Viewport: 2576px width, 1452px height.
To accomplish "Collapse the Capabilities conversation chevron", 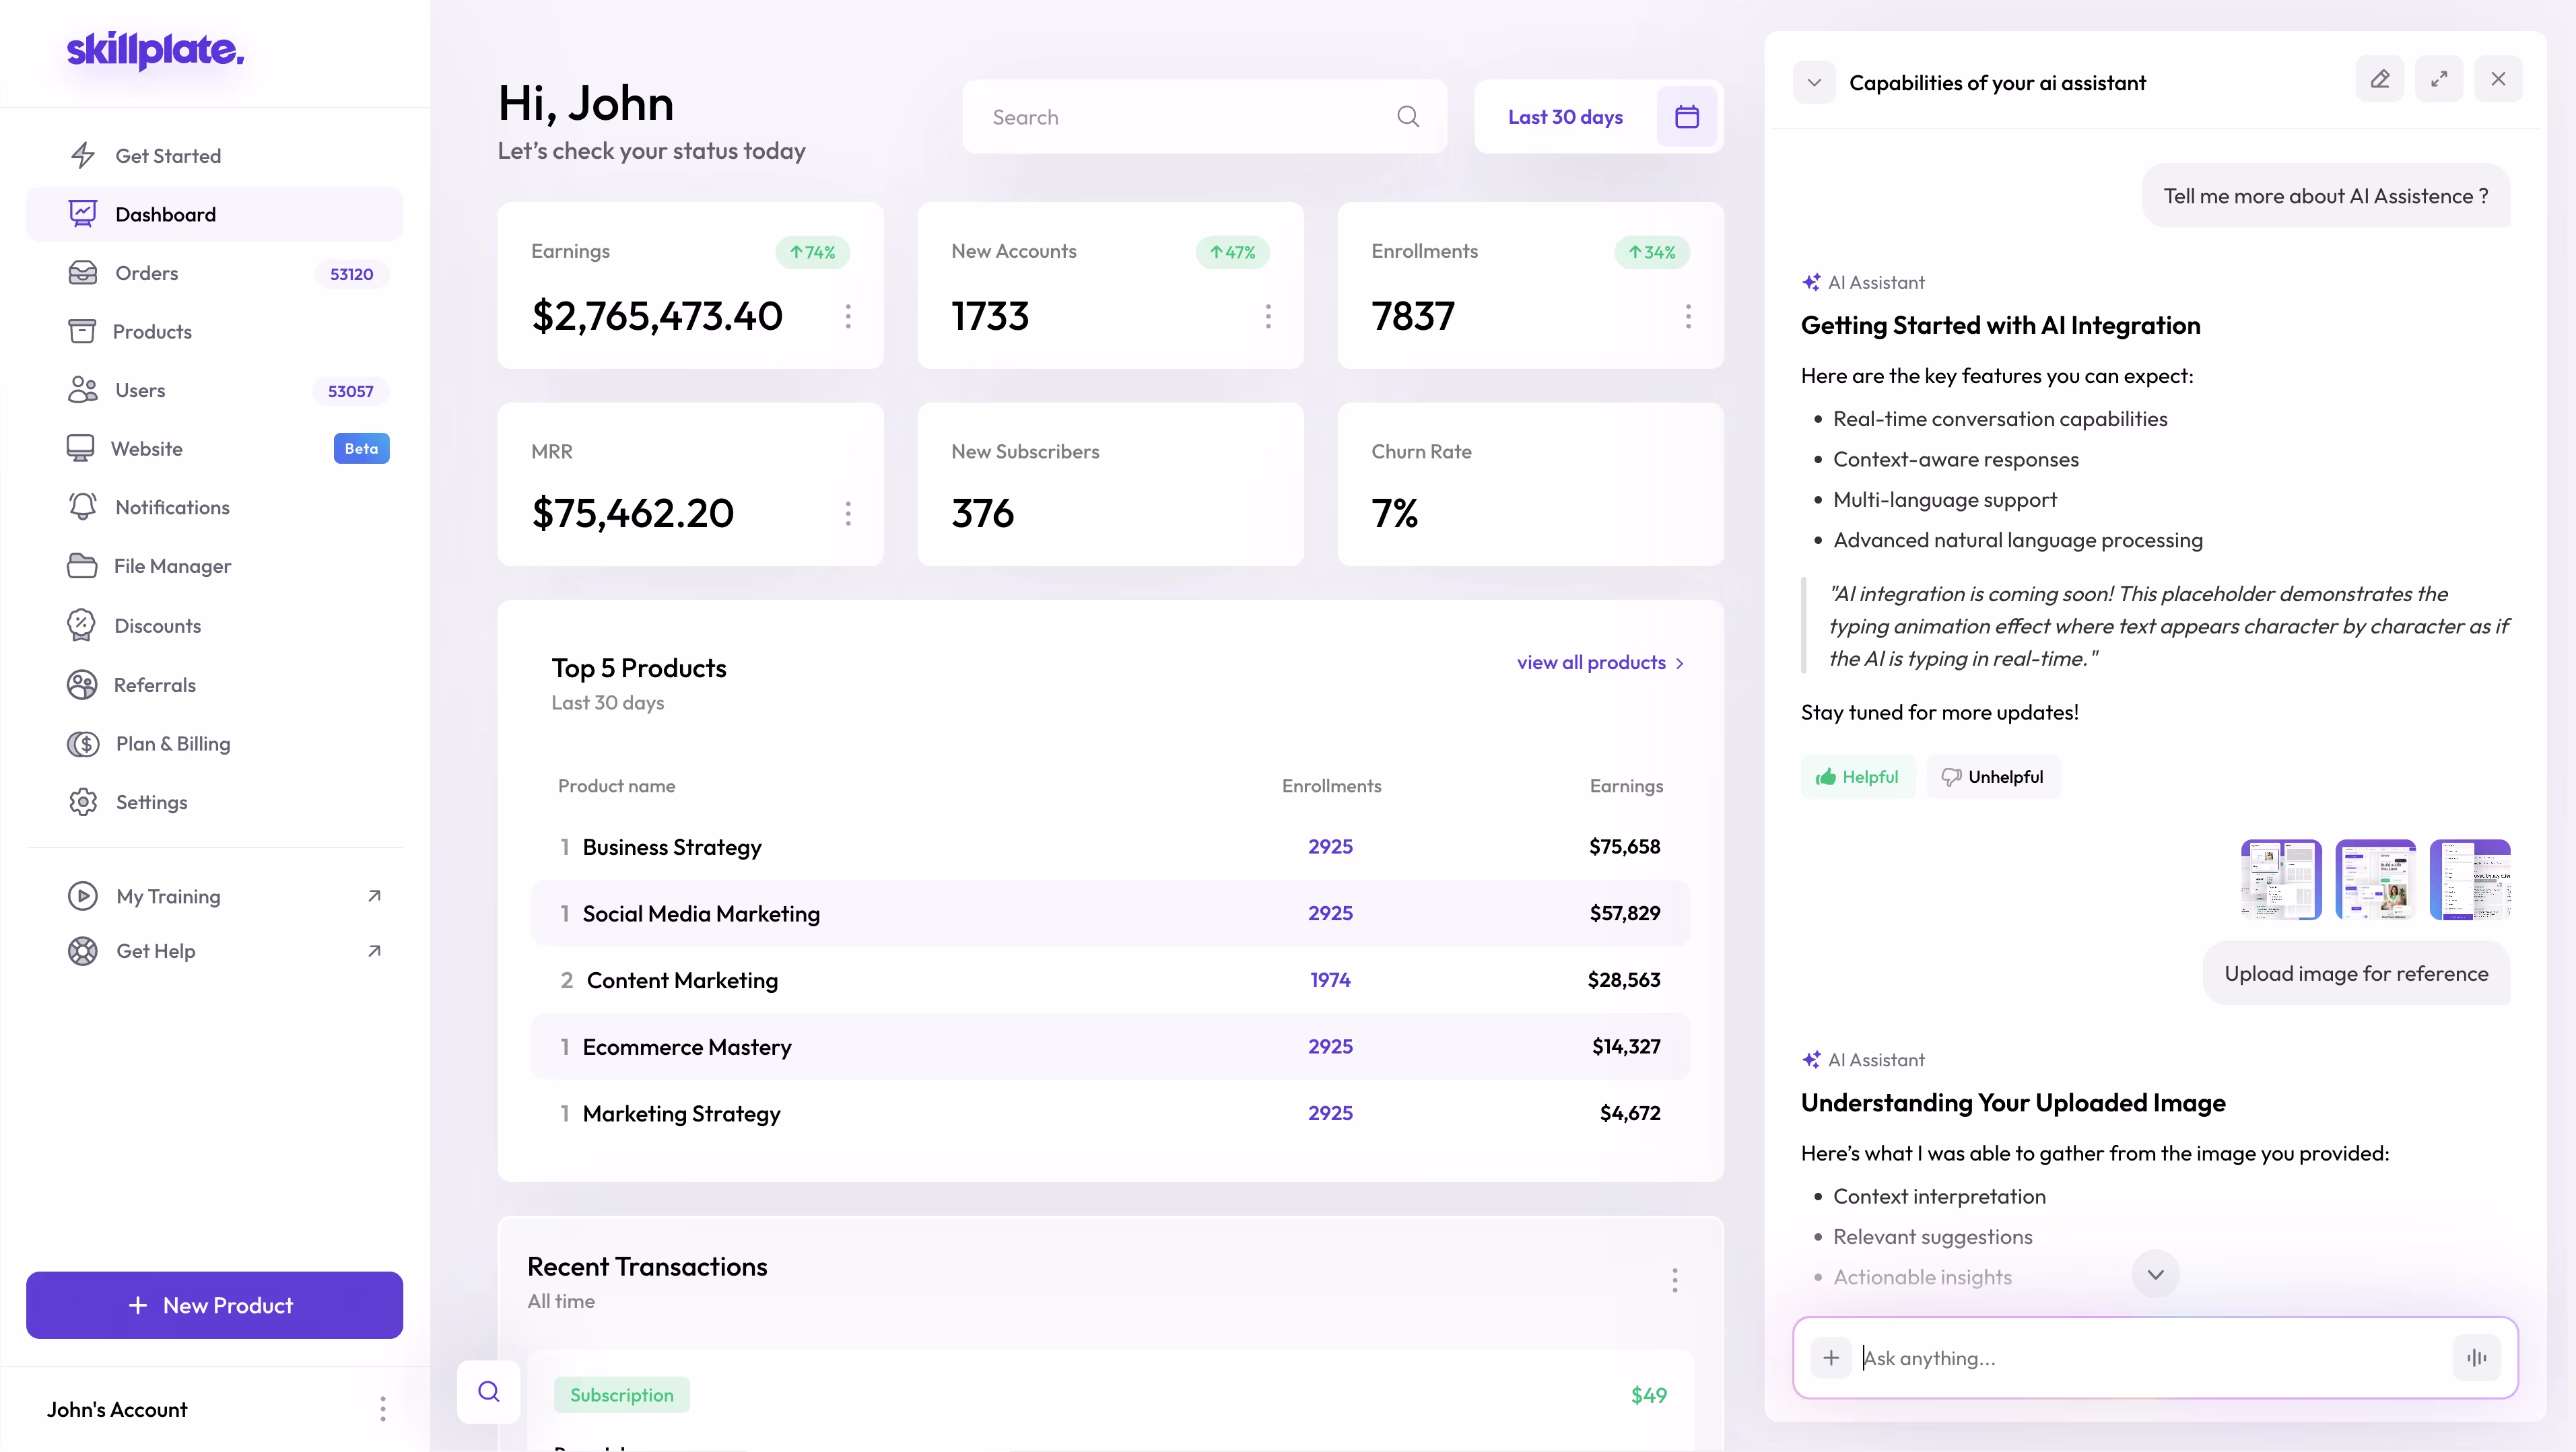I will 1813,83.
